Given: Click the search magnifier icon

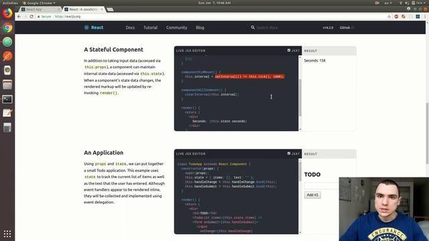Looking at the screenshot, I should coord(253,27).
